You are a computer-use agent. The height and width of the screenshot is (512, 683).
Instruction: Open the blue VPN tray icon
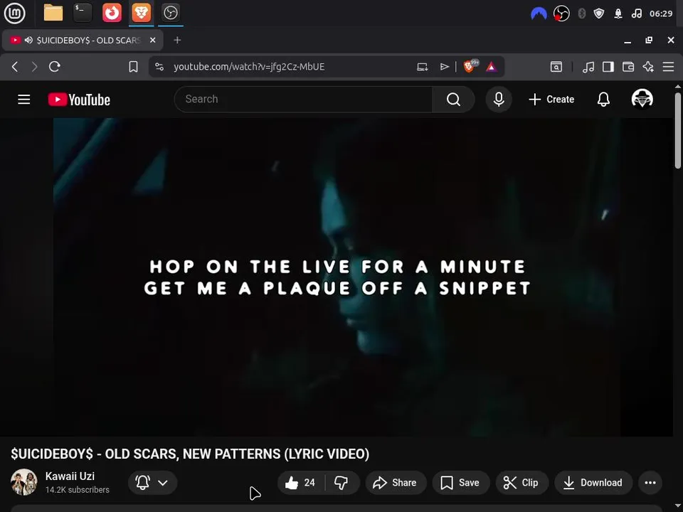pos(539,14)
